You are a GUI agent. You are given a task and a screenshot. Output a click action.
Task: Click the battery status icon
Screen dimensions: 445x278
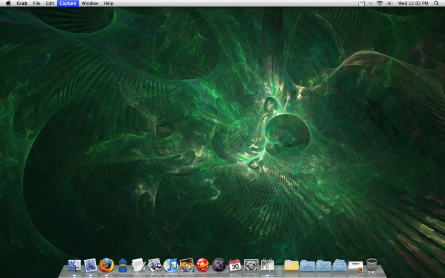(390, 3)
